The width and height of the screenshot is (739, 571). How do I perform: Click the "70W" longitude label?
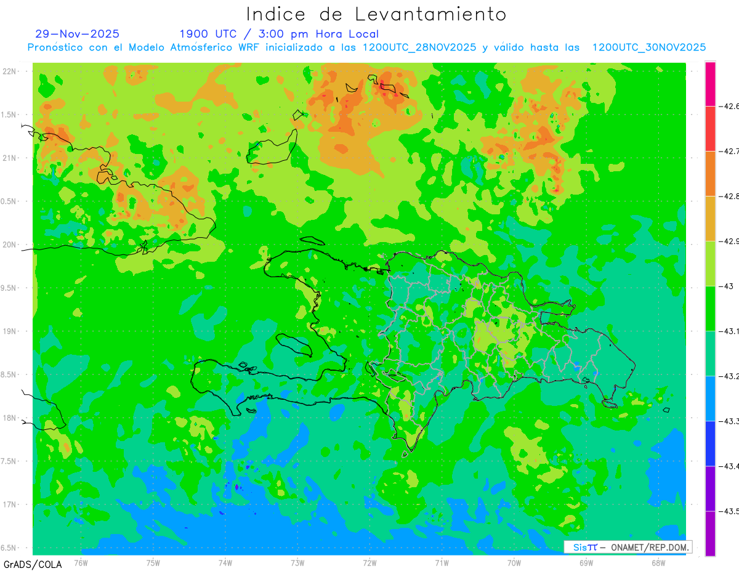[x=514, y=562]
